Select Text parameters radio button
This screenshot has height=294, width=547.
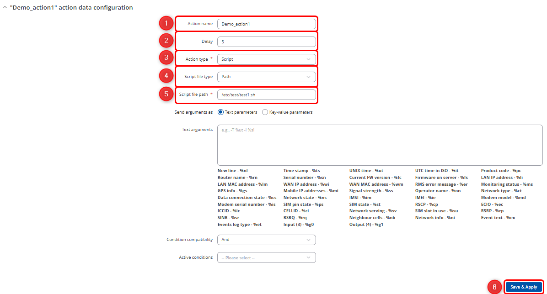click(x=221, y=112)
